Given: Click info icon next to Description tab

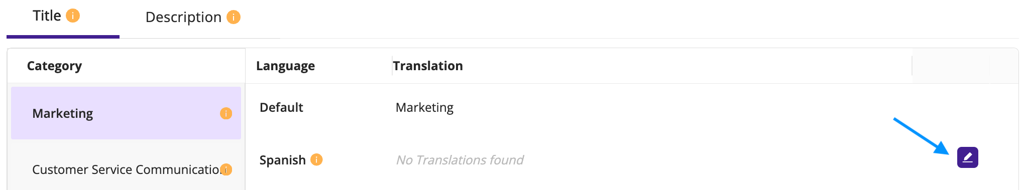Looking at the screenshot, I should (x=234, y=17).
